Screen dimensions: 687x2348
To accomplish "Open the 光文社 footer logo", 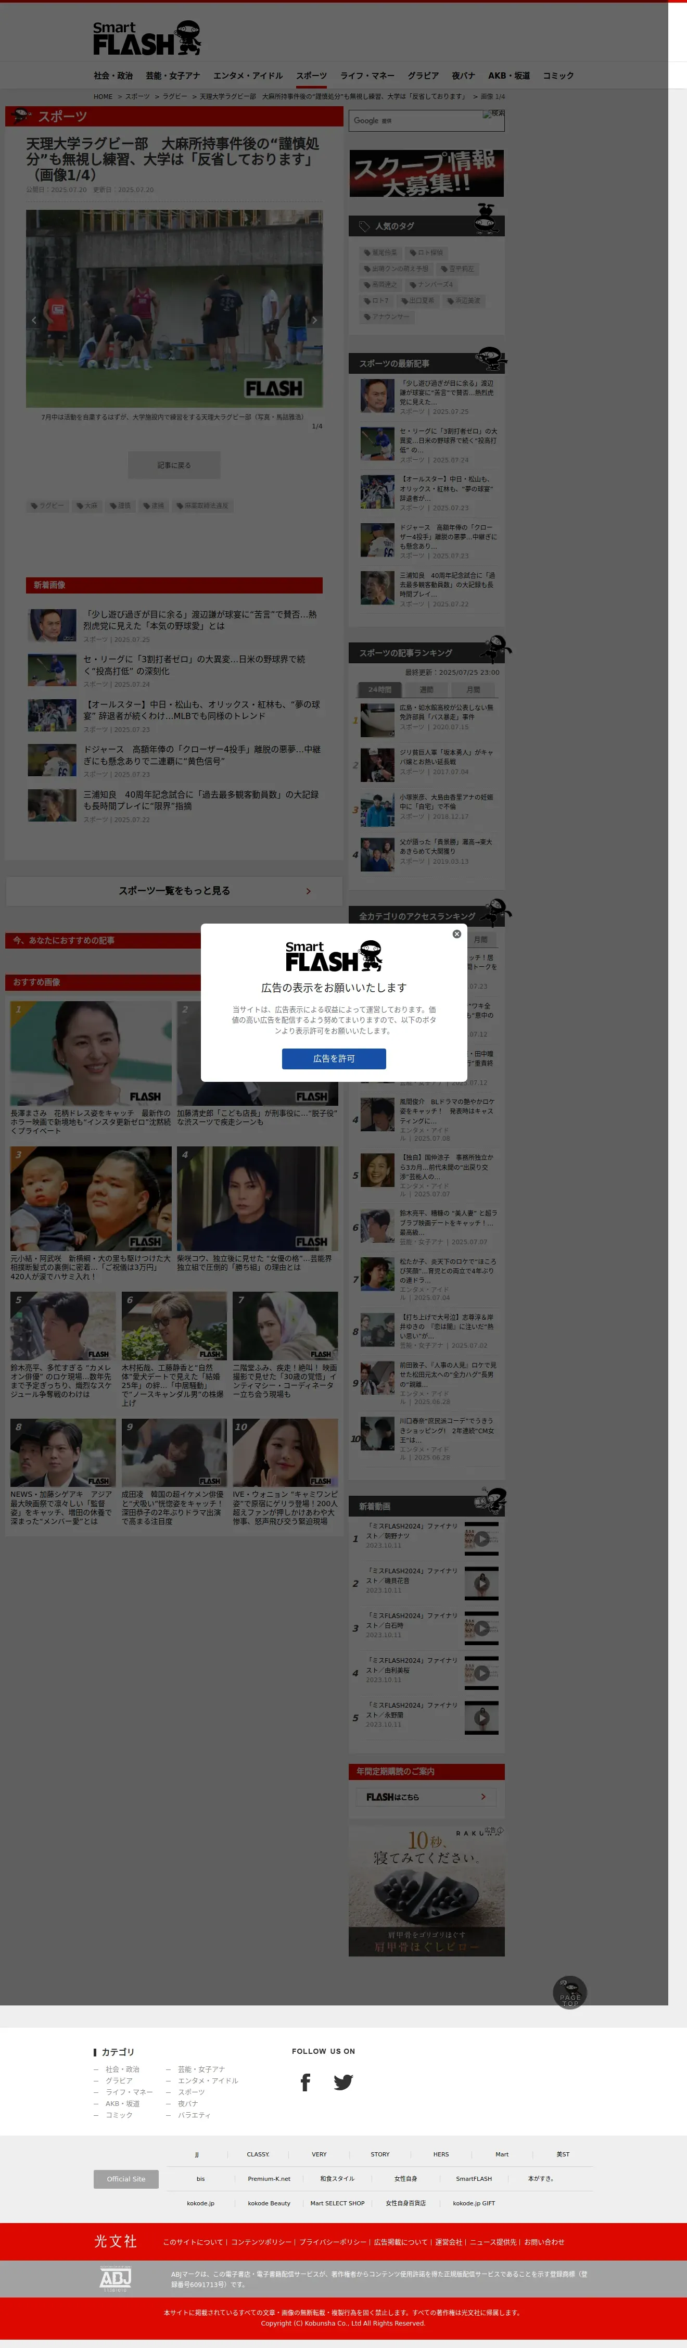I will tap(116, 2241).
